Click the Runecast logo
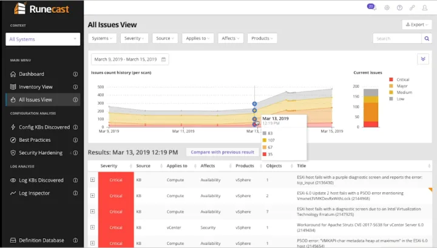The width and height of the screenshot is (437, 248). (40, 9)
